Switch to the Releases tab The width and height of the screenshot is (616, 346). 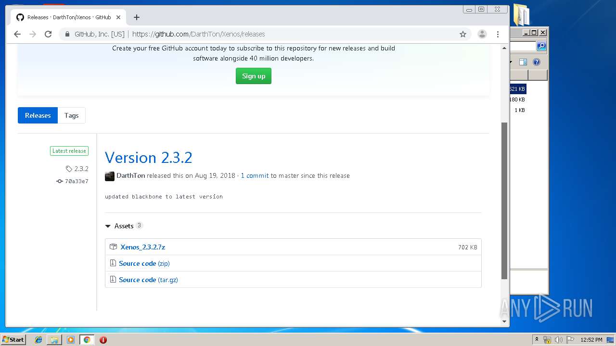(x=38, y=115)
